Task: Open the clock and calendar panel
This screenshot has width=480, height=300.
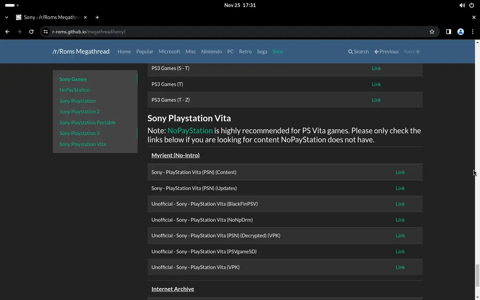Action: [x=240, y=5]
